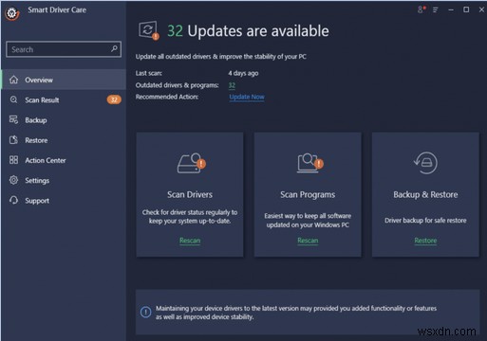487x341 pixels.
Task: Click the Support headset icon
Action: tap(13, 200)
